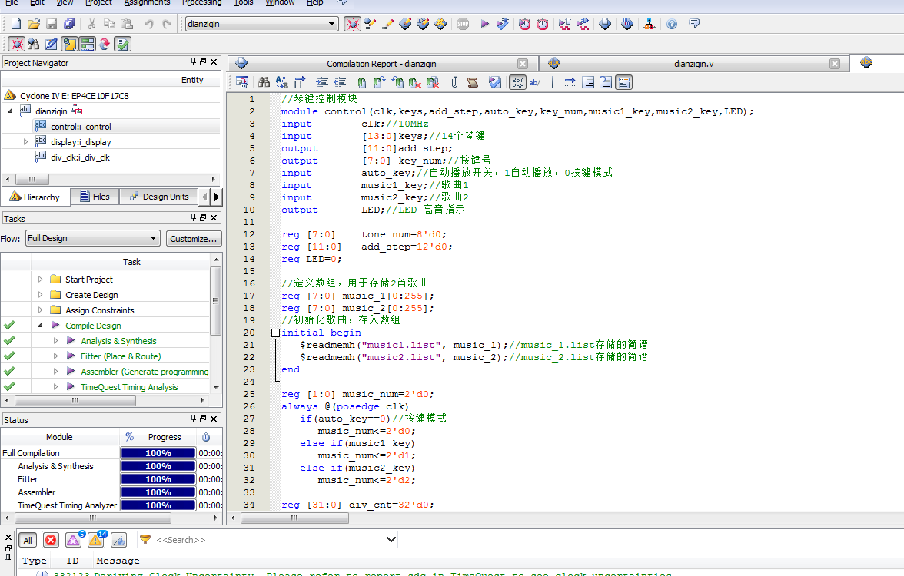This screenshot has width=904, height=576.
Task: Click the Open file folder icon
Action: (x=34, y=24)
